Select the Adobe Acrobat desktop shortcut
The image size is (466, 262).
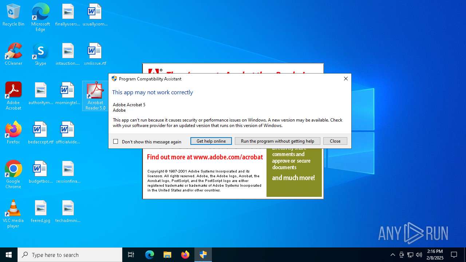click(13, 96)
